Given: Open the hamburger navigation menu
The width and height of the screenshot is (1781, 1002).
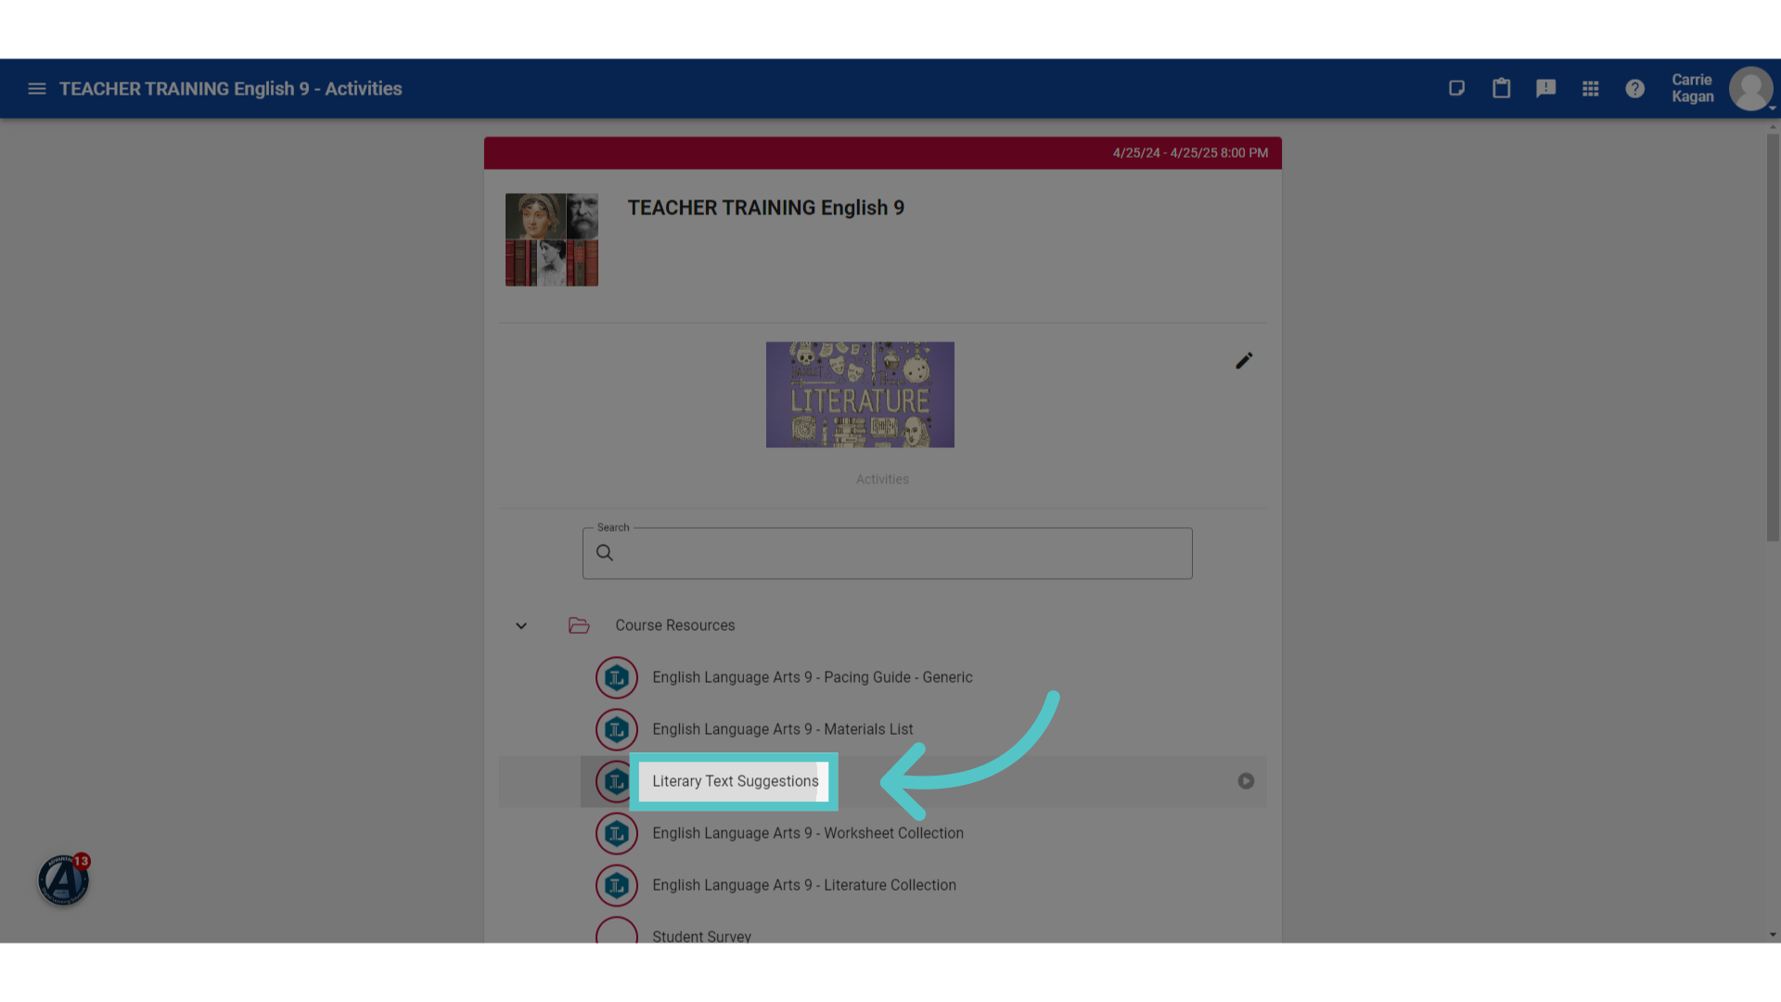Looking at the screenshot, I should (37, 89).
